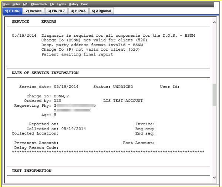Viewport: 222px width, 187px height.
Task: Open the 3) FIN HL7 tab
Action: (57, 11)
